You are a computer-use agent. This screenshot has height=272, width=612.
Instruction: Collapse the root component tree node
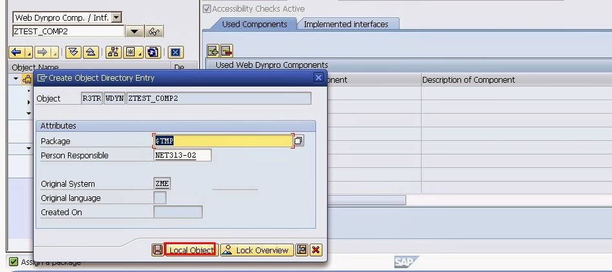coord(16,79)
